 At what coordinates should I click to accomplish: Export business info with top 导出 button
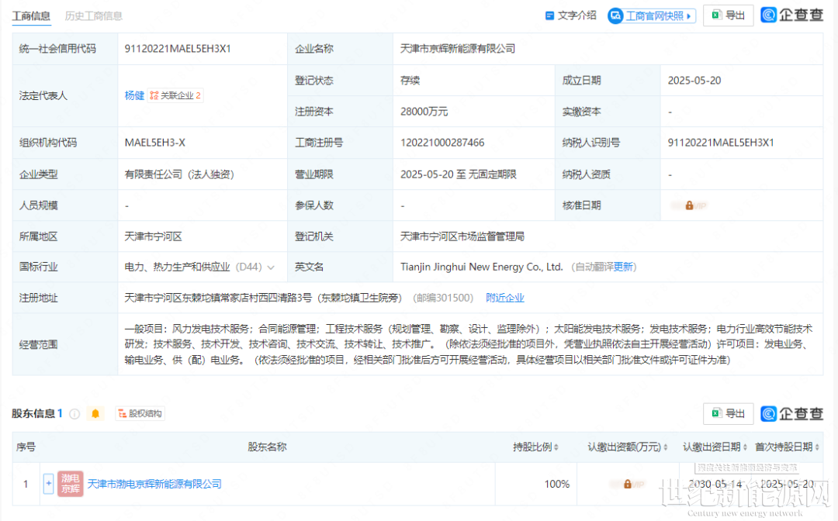point(728,16)
